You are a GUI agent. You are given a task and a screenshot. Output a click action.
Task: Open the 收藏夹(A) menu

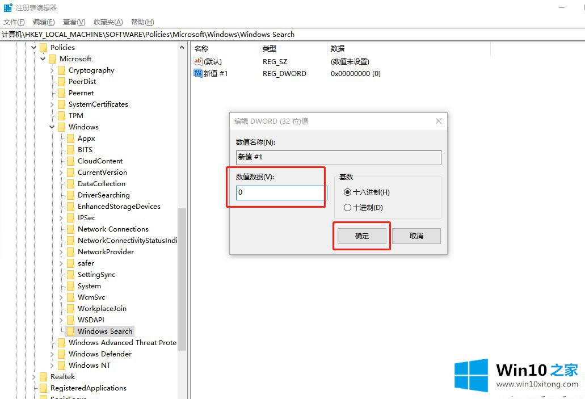[x=108, y=22]
